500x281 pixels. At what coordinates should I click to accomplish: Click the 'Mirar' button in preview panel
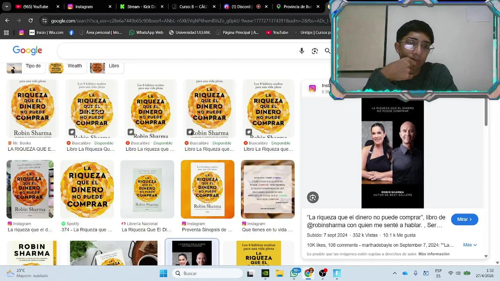click(464, 219)
